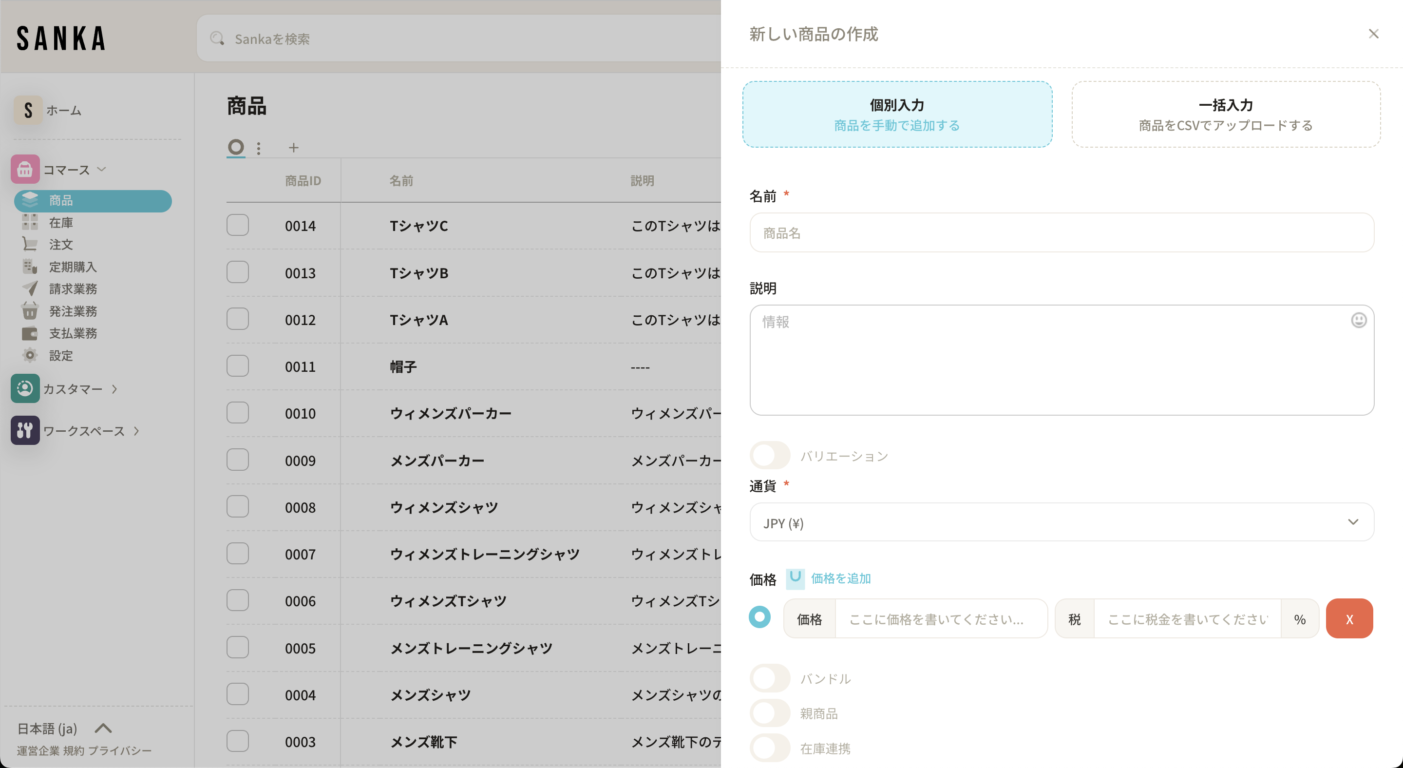Open the S home workspace icon
Screen dimensions: 1403x768
(28, 110)
